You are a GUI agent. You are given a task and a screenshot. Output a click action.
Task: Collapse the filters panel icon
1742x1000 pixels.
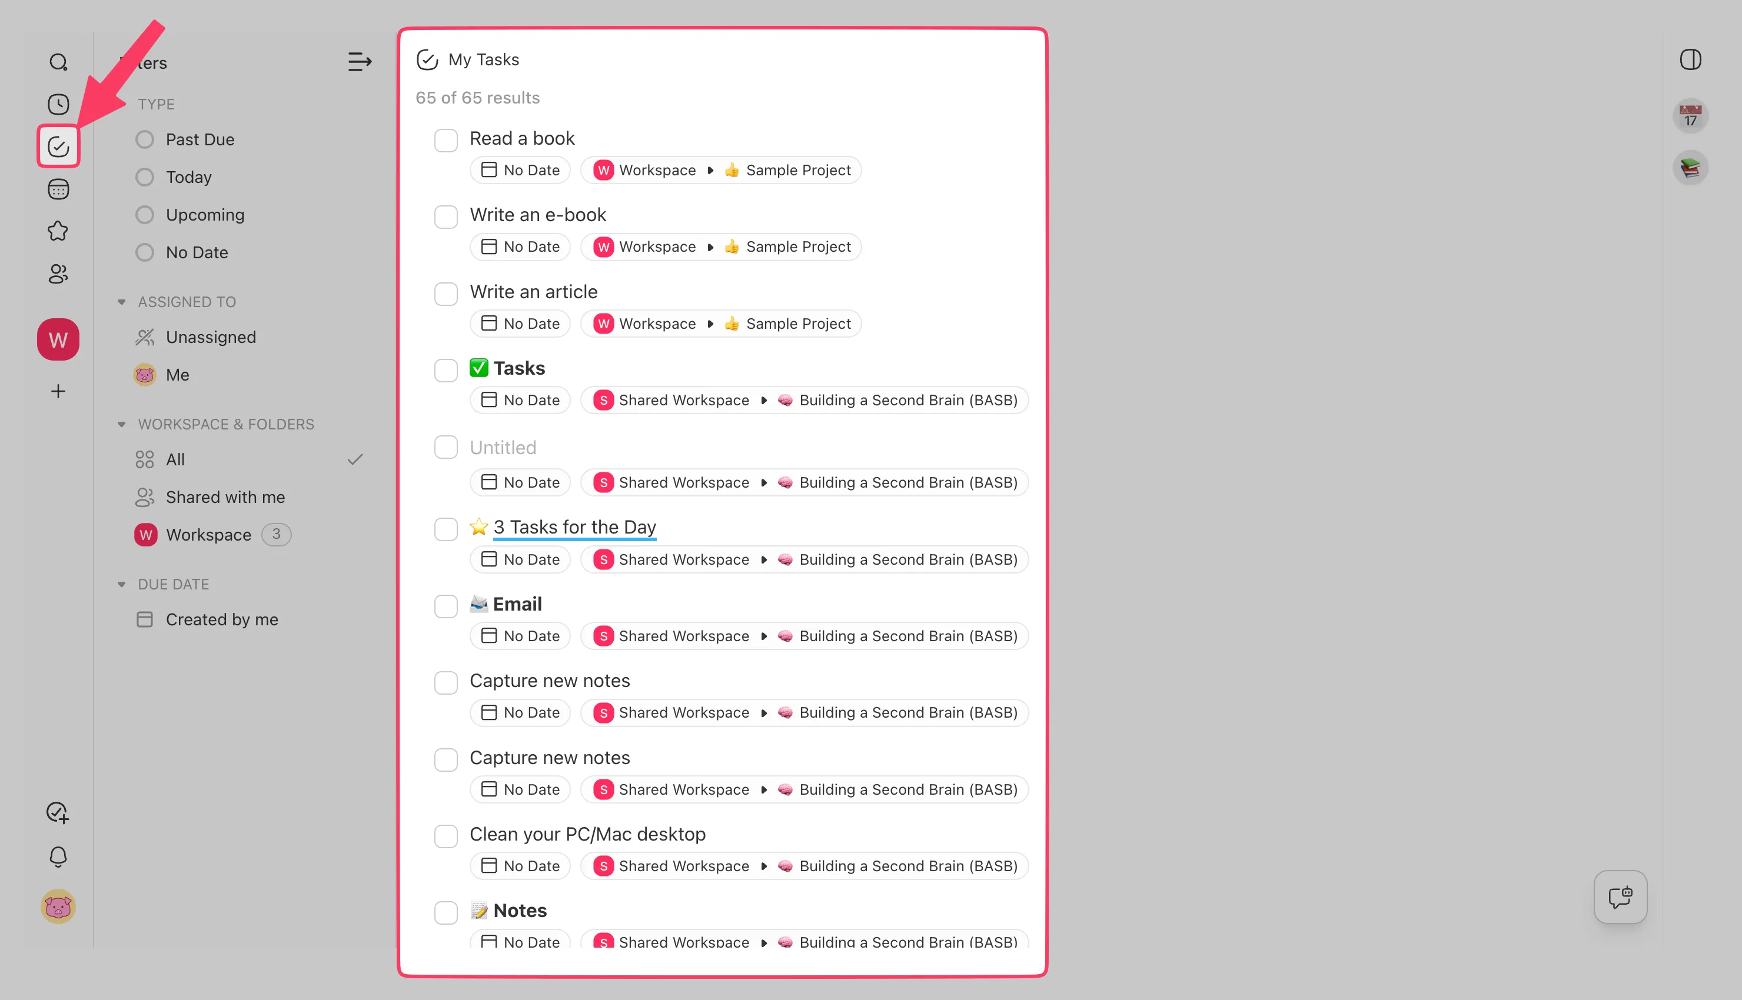click(360, 62)
